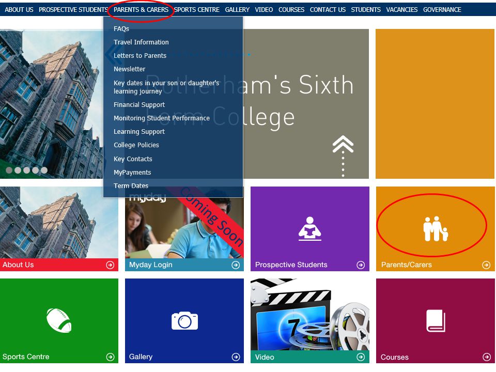Open Monitoring Student Performance
Image resolution: width=496 pixels, height=372 pixels.
click(x=162, y=118)
